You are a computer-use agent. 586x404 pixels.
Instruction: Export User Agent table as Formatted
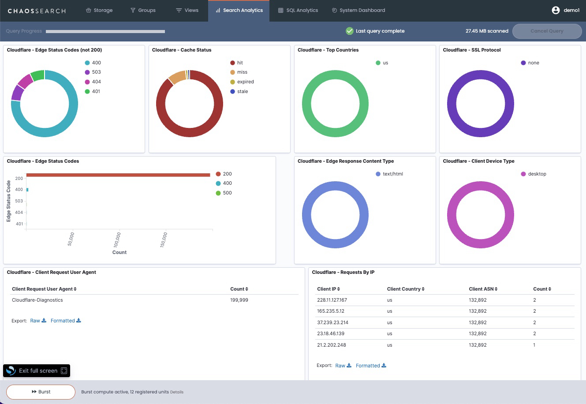66,321
